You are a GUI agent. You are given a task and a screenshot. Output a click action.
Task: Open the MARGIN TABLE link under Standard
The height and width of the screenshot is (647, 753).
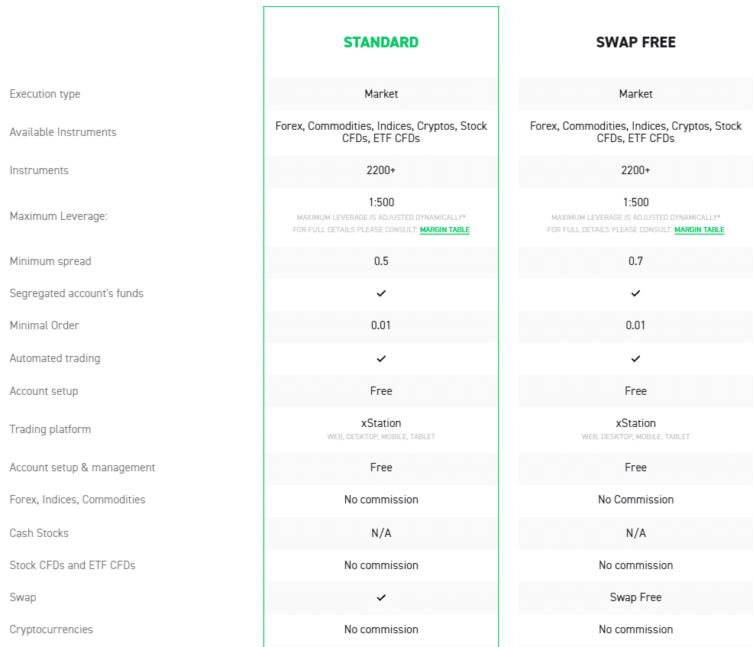(444, 230)
